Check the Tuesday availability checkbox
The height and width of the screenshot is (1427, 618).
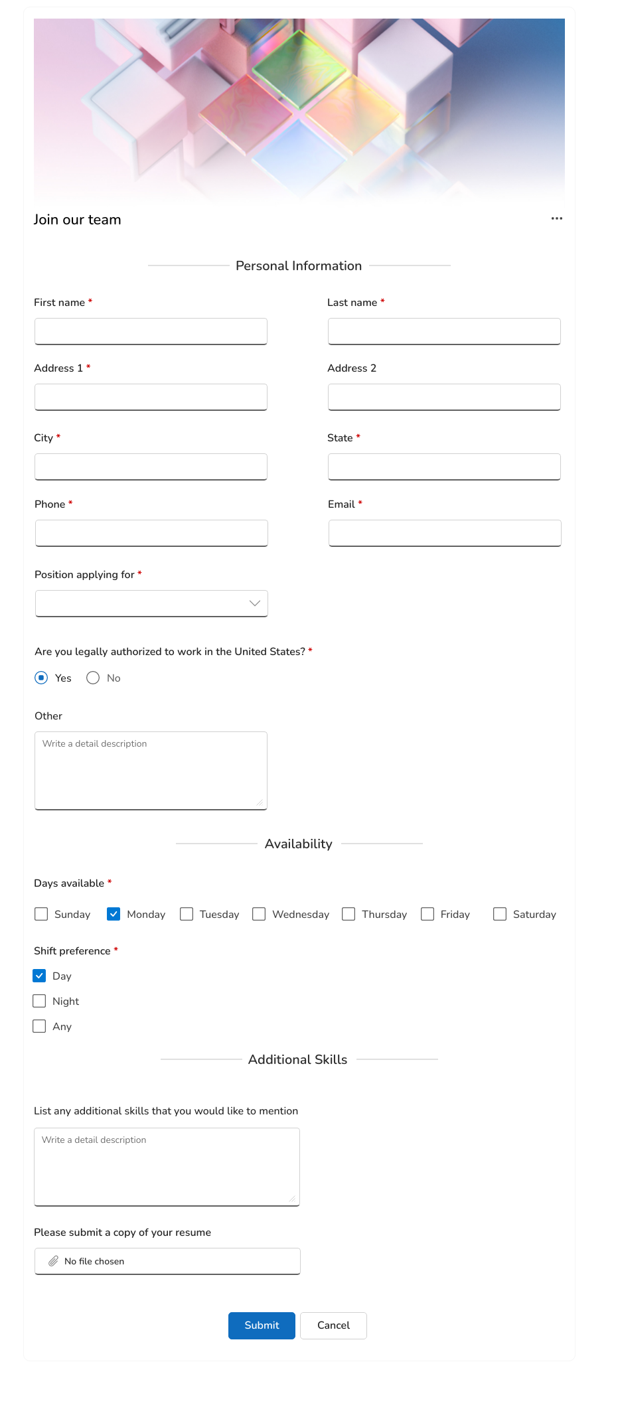(187, 914)
